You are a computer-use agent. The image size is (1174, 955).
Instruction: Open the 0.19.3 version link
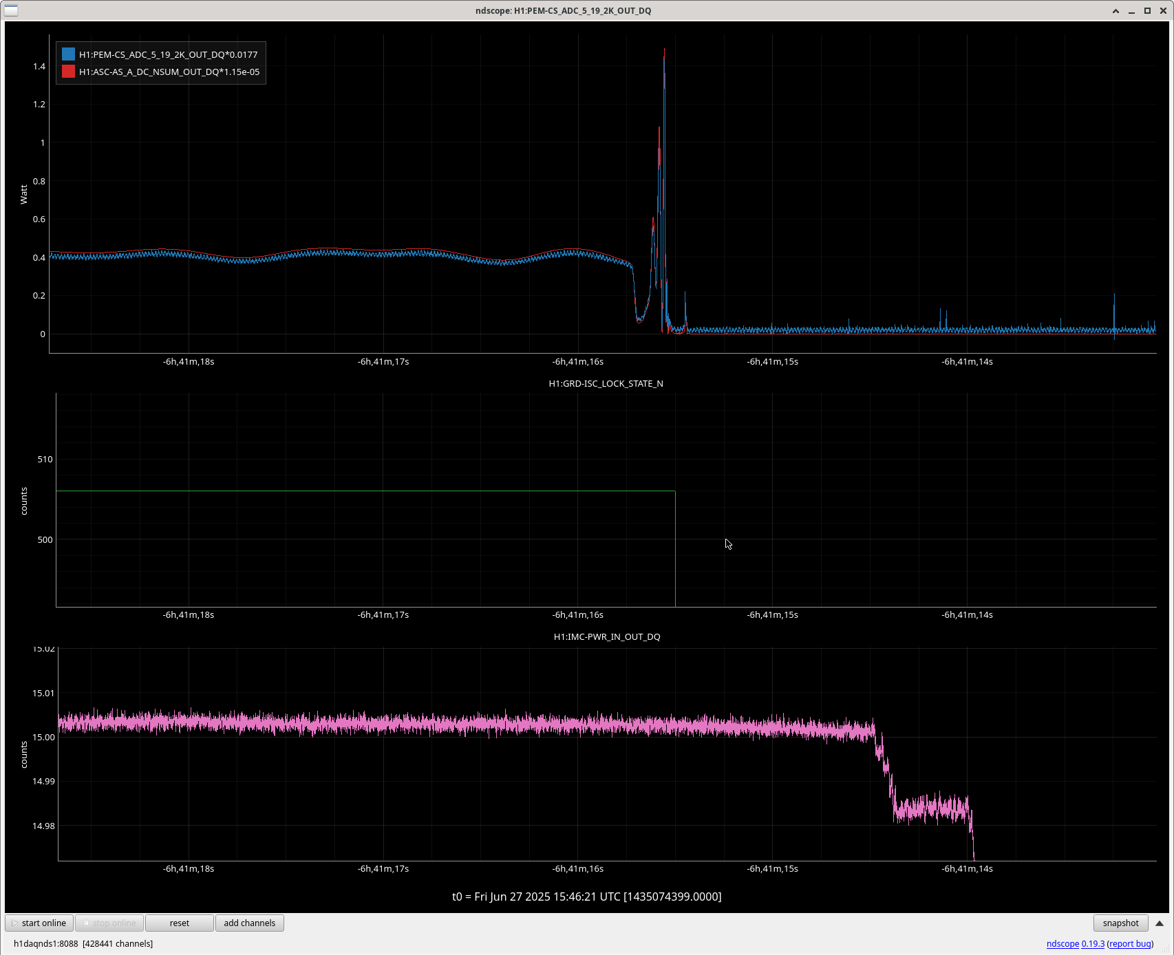1093,943
